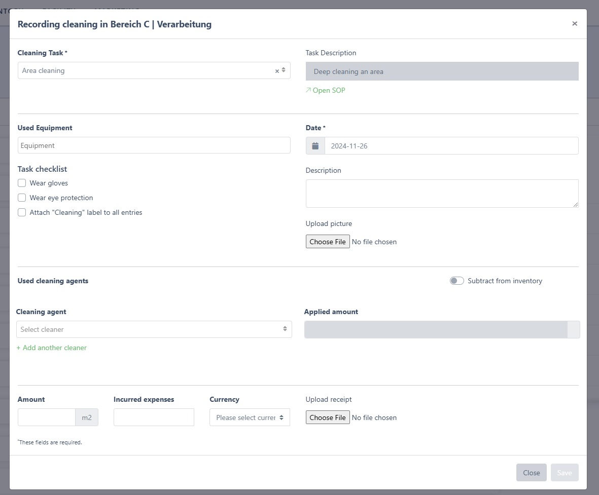Close the dialog with the X icon

coord(574,24)
